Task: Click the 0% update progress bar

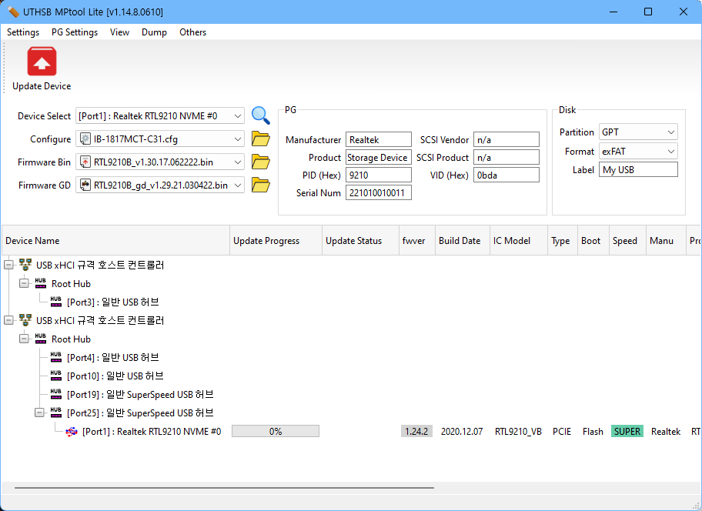Action: [x=276, y=432]
